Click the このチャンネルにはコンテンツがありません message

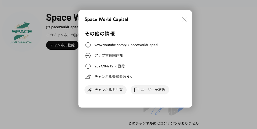tap(163, 123)
